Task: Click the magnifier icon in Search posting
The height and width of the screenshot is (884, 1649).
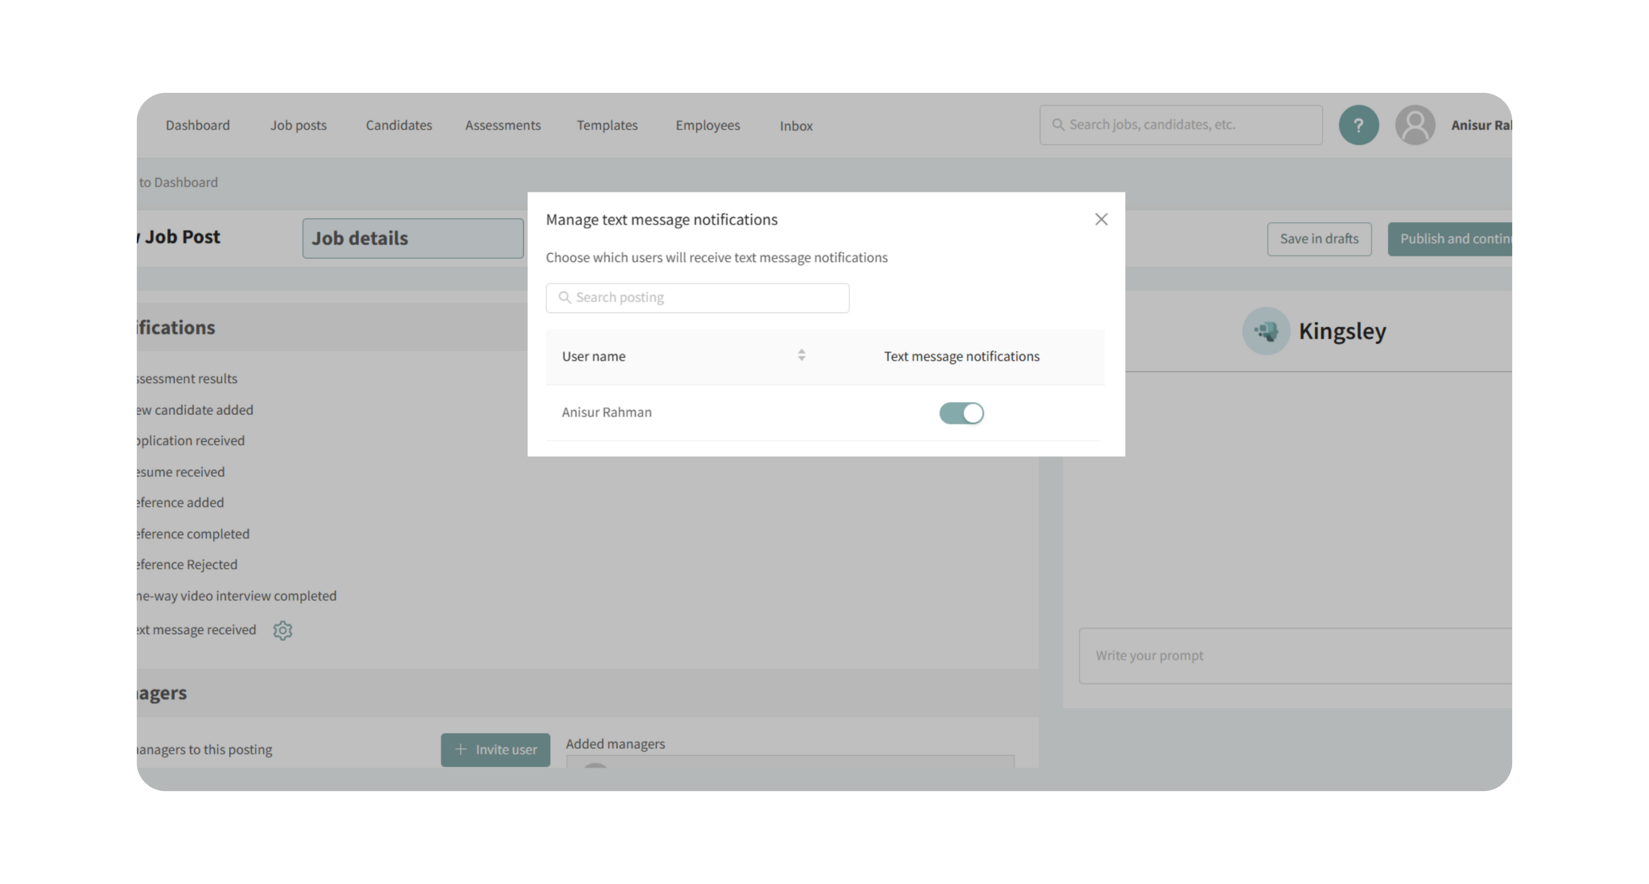Action: pos(565,297)
